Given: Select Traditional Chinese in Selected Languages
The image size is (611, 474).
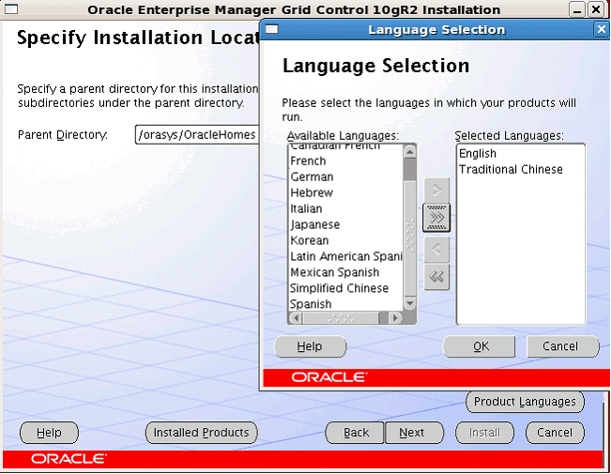Looking at the screenshot, I should (521, 169).
